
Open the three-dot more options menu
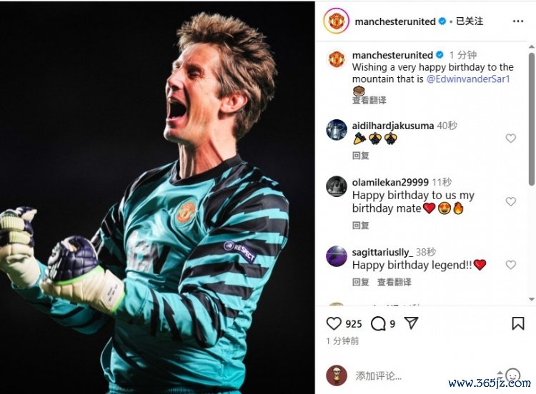[x=518, y=21]
